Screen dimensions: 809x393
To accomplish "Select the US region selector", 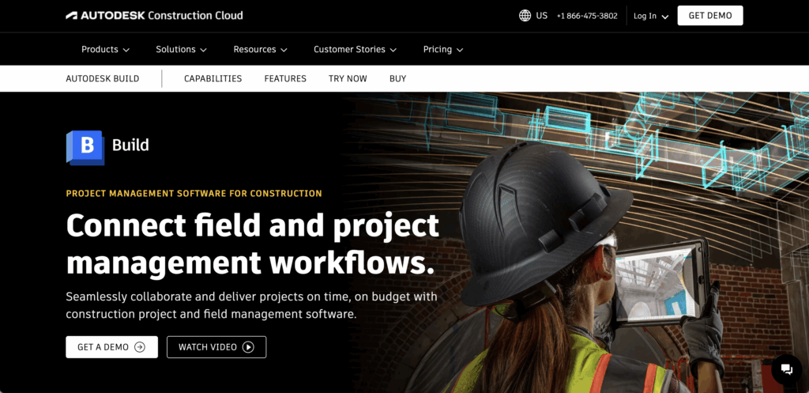I will 533,16.
